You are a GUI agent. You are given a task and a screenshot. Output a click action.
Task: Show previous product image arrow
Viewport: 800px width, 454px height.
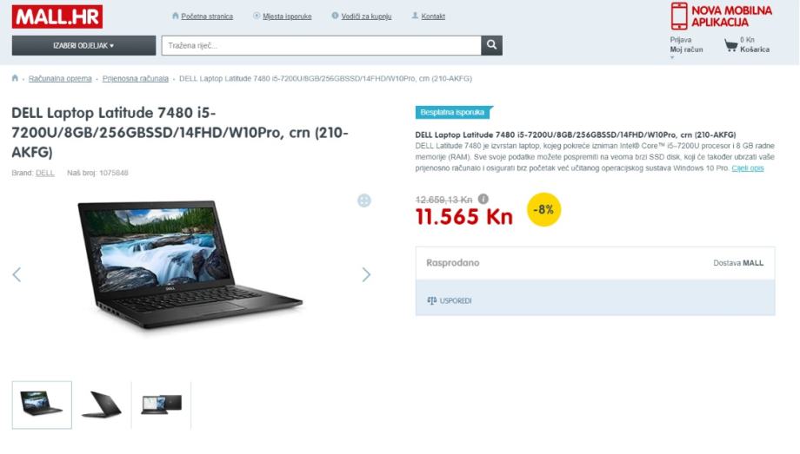[x=17, y=274]
